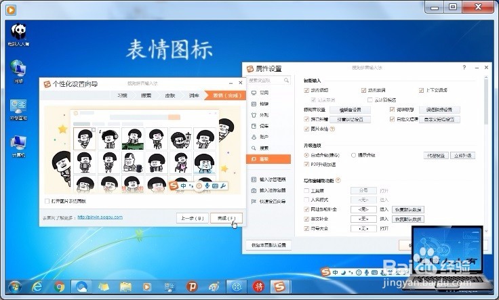This screenshot has width=499, height=300.
Task: Click the 自定义短语设置 button
Action: [439, 120]
